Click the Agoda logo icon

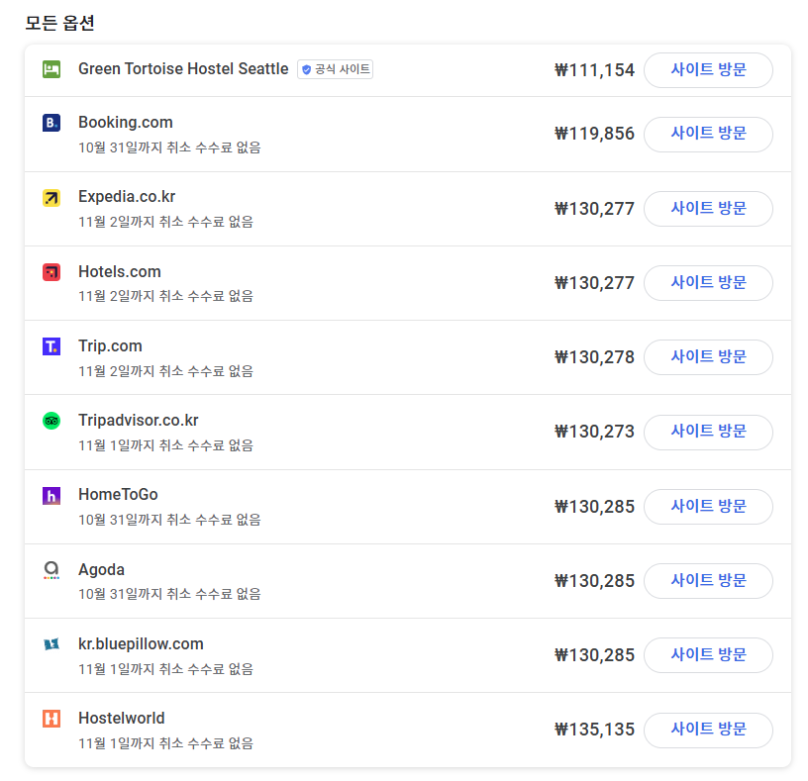pos(51,570)
